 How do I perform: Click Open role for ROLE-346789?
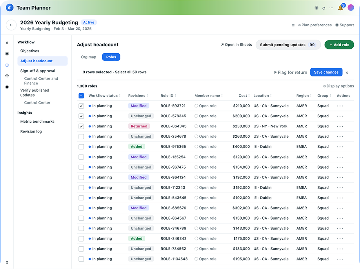[205, 228]
